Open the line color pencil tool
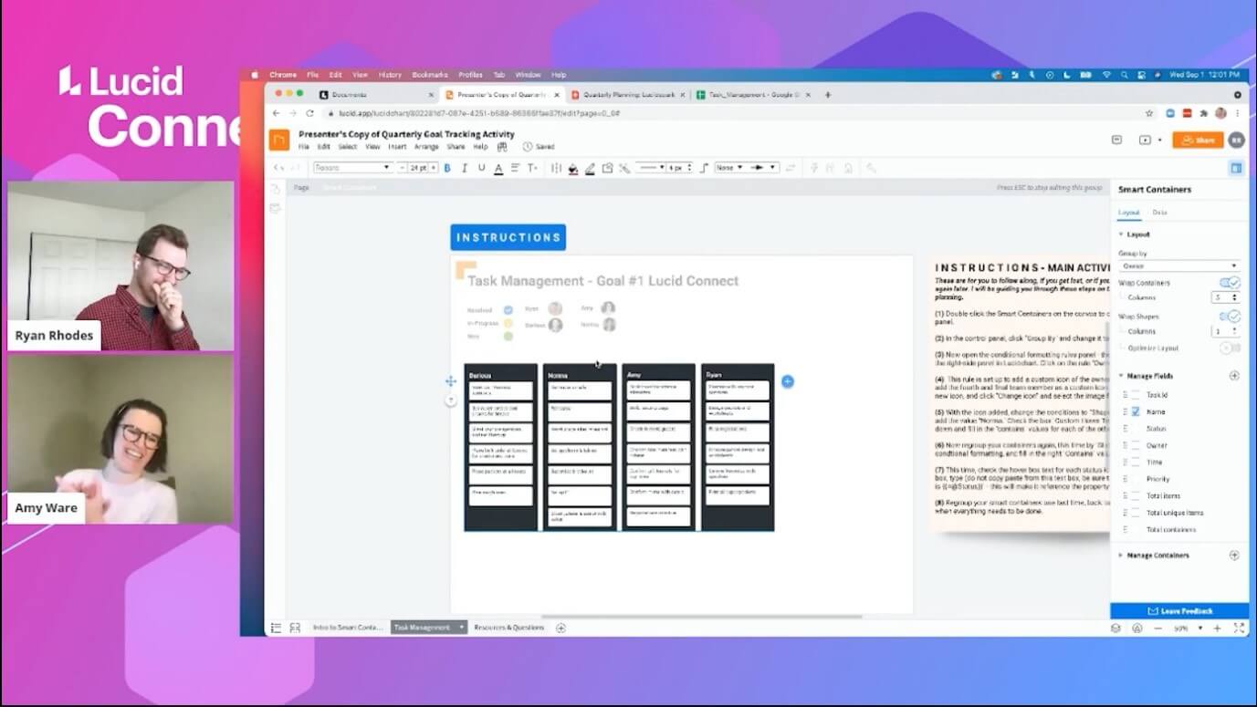 pos(591,168)
